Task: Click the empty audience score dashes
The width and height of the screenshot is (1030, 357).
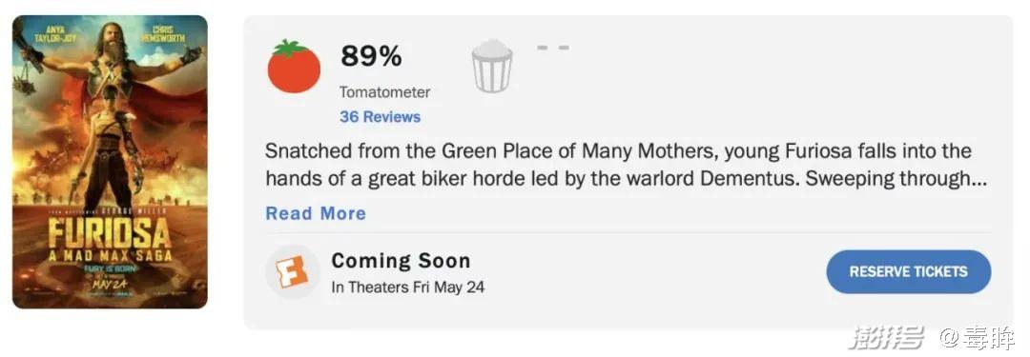Action: pyautogui.click(x=553, y=48)
